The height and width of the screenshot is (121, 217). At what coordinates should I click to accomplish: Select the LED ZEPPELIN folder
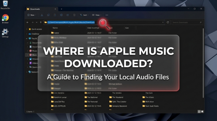[58, 106]
